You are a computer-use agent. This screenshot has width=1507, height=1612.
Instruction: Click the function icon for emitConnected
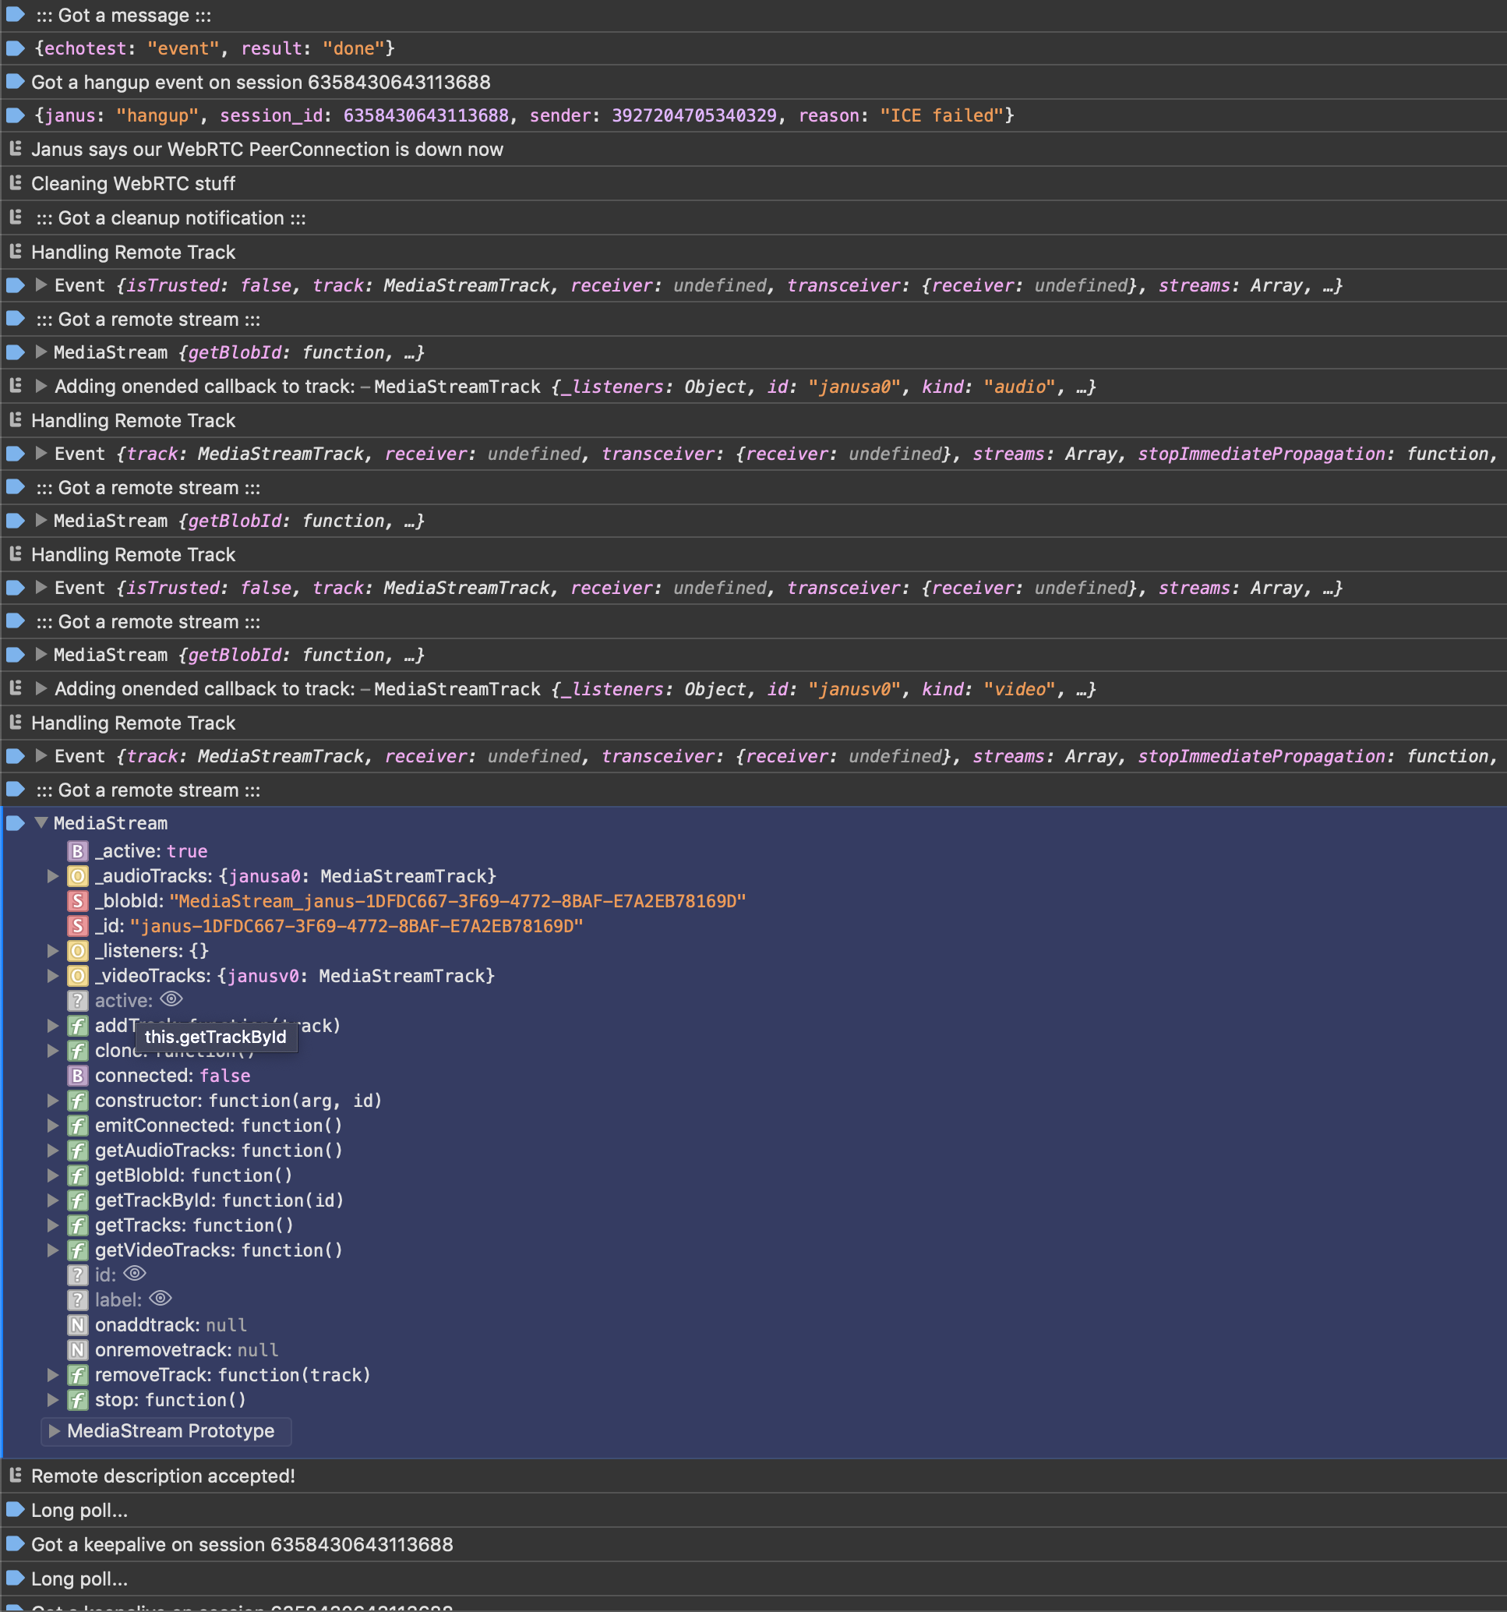77,1126
